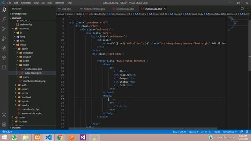Open the Go menu
The image size is (251, 141).
pos(43,3)
